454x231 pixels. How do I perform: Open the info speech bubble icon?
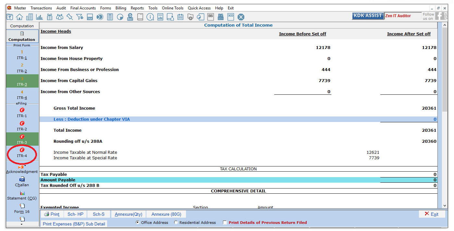[150, 17]
